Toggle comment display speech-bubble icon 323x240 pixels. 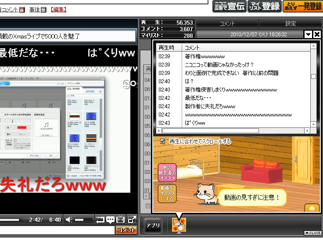click(110, 220)
